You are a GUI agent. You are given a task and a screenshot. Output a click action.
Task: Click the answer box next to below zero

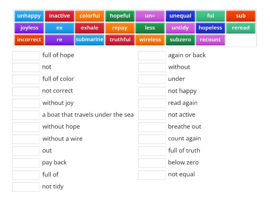[x=152, y=163]
